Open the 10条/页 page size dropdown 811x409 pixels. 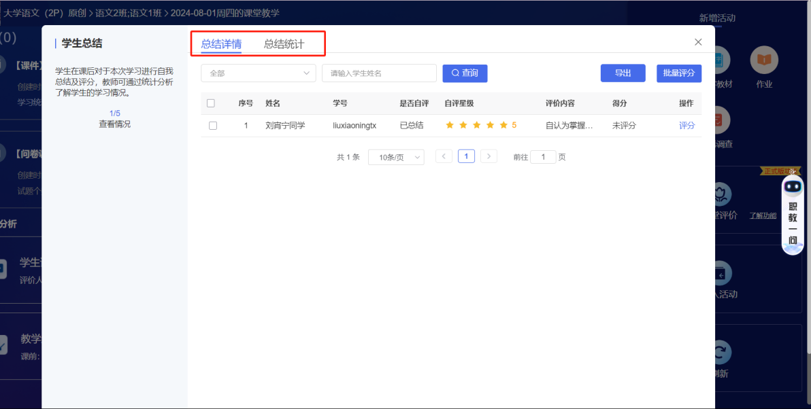[396, 156]
